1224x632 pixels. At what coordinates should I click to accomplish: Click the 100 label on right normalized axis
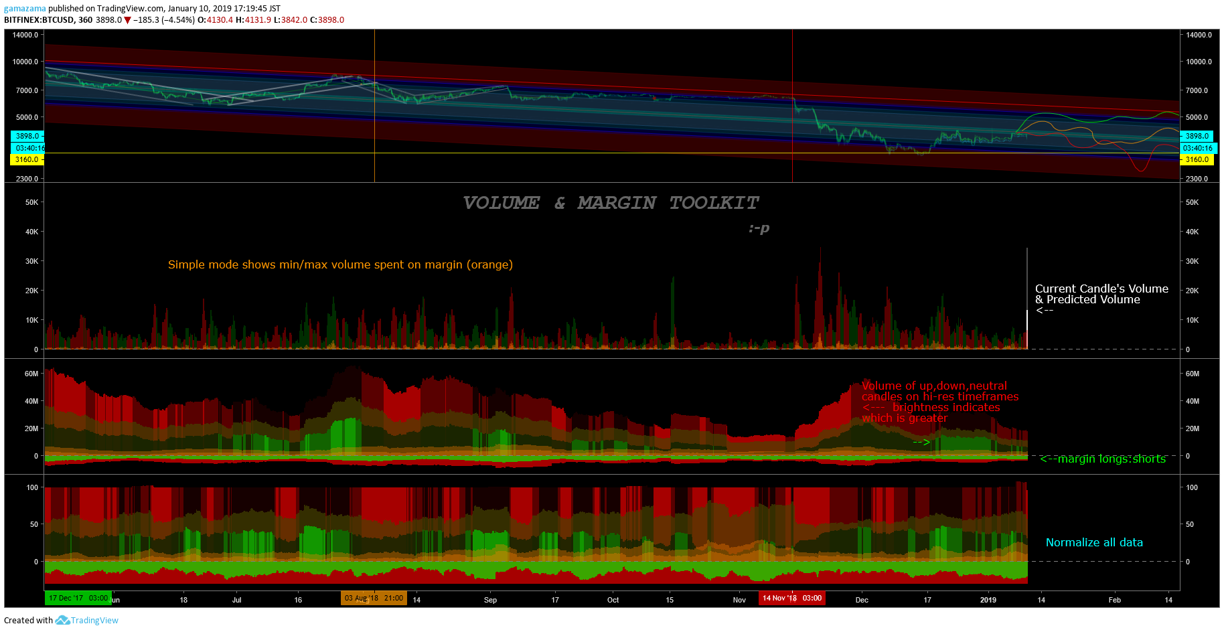coord(1192,487)
